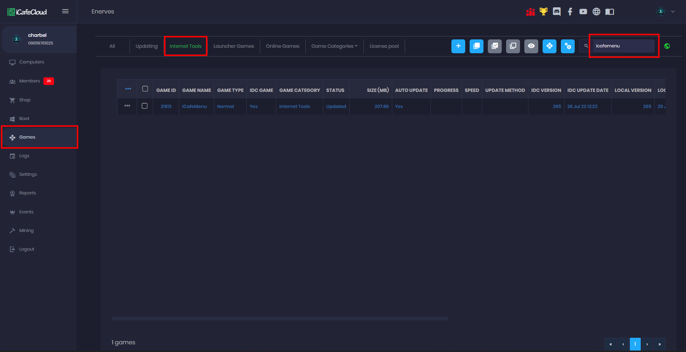Click the gray check-all toolbar icon

pyautogui.click(x=495, y=46)
